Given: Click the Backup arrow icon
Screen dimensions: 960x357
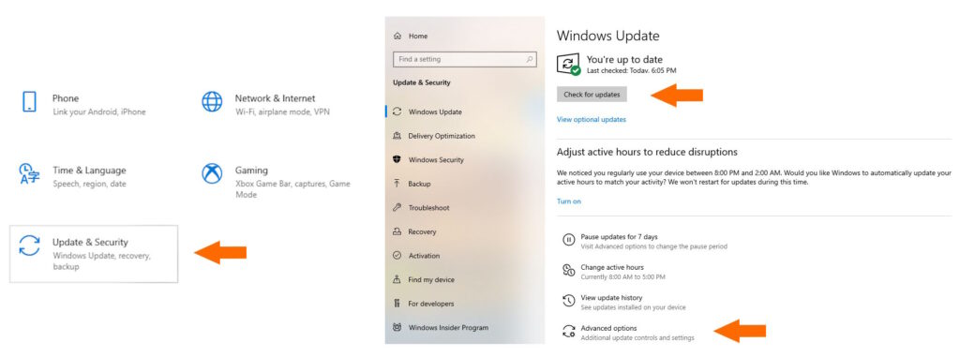Looking at the screenshot, I should coord(397,184).
